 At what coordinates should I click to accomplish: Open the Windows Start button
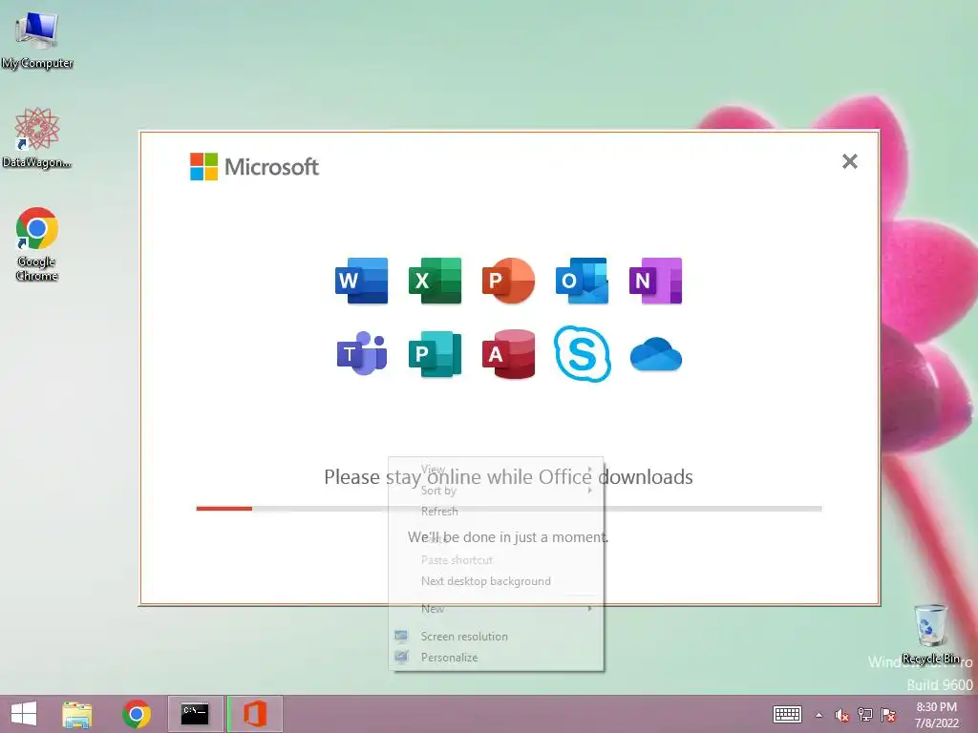(x=24, y=714)
